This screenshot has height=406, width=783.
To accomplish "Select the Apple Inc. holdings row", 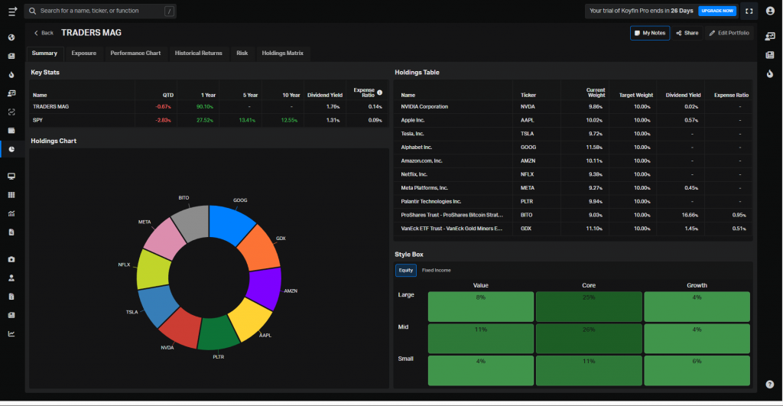I will [573, 120].
